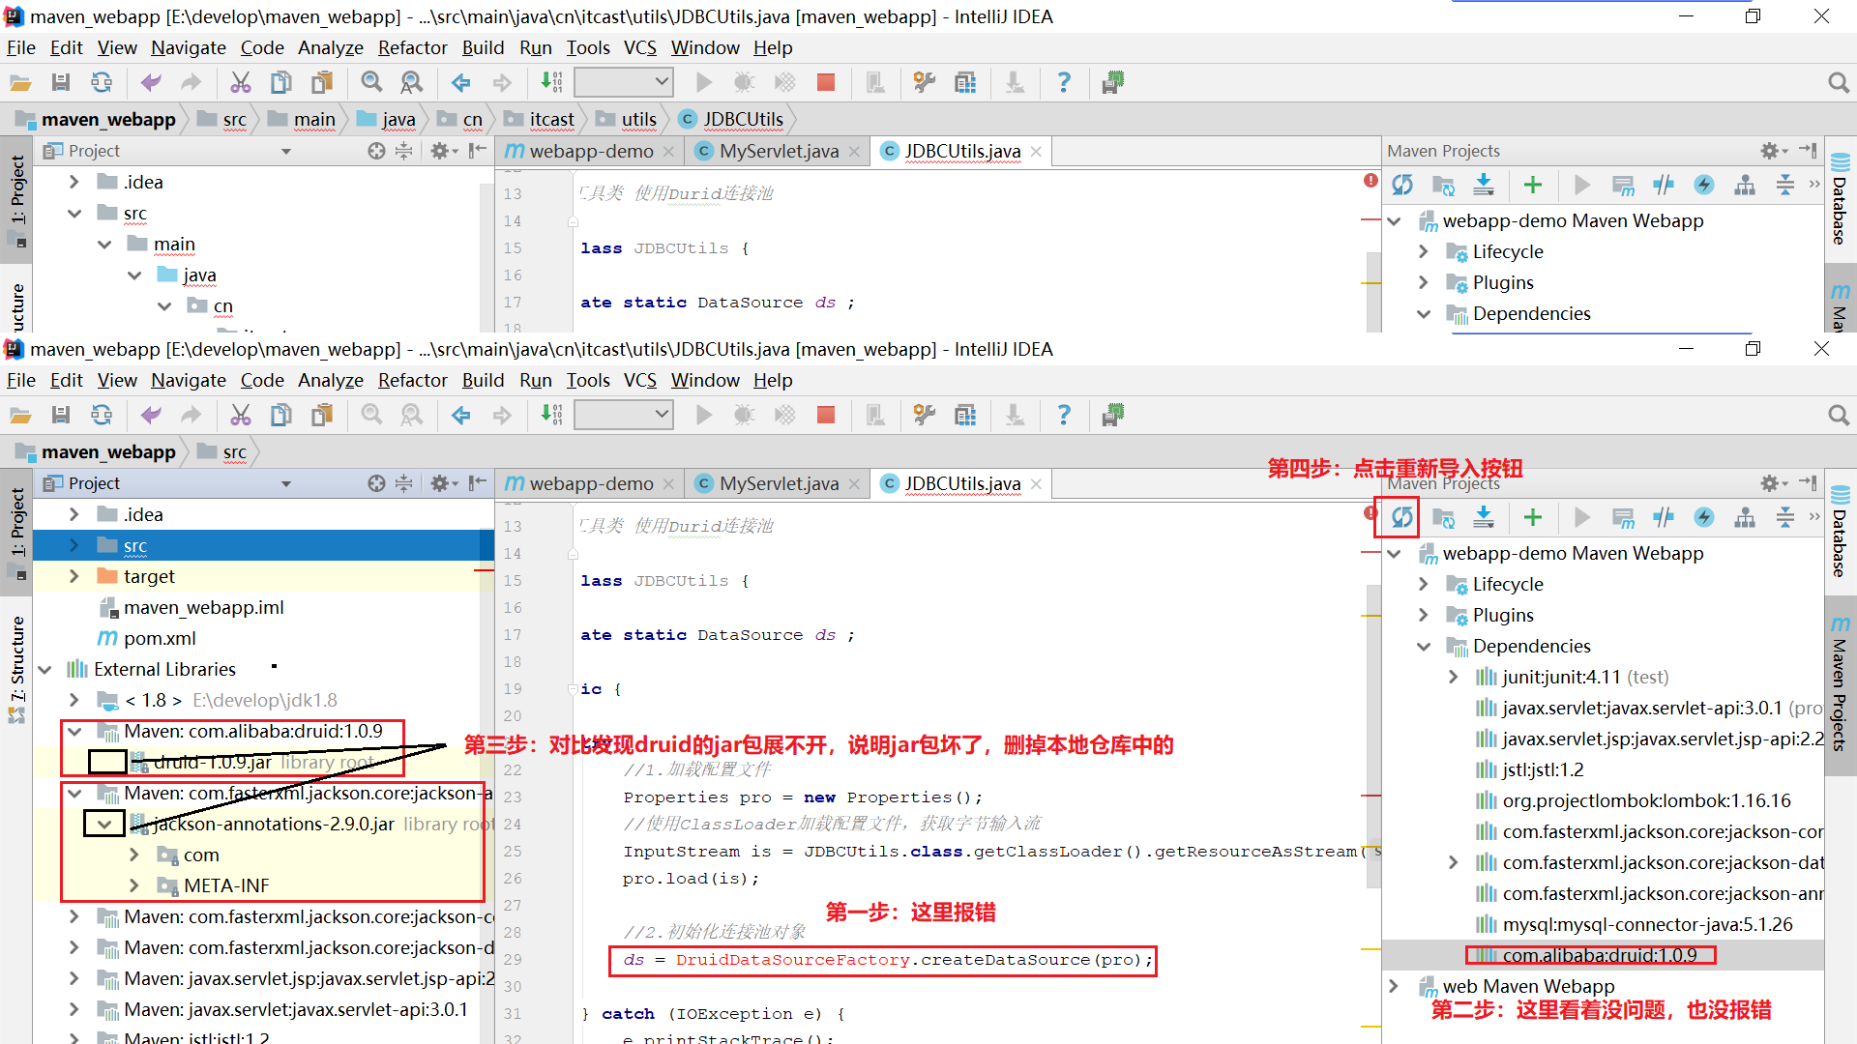Open run configuration combo box in lower toolbar
This screenshot has height=1044, width=1857.
[624, 415]
